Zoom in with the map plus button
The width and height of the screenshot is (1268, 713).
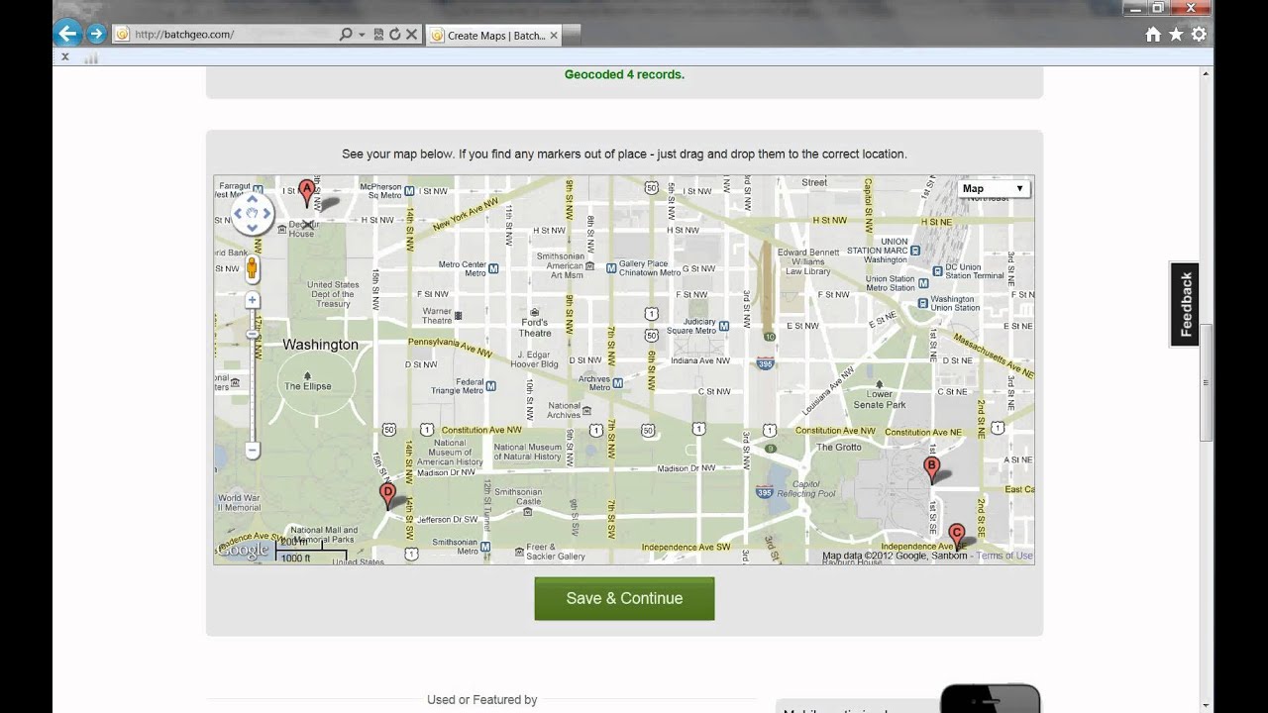click(253, 300)
